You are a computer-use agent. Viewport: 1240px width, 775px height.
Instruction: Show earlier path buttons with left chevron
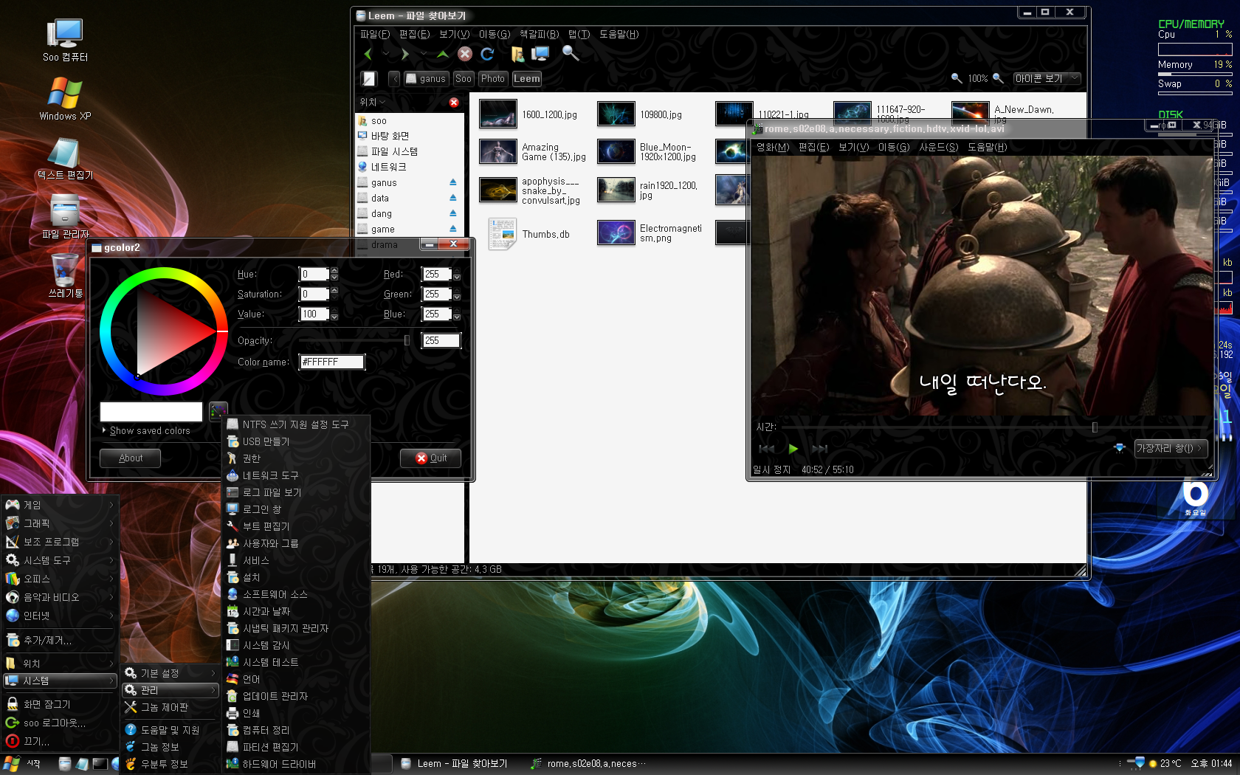394,78
